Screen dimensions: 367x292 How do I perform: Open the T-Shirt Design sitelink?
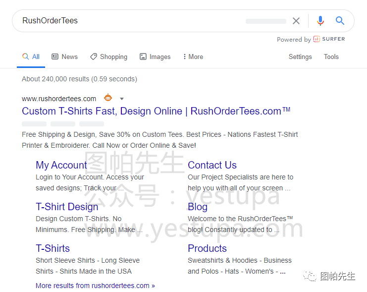[67, 207]
